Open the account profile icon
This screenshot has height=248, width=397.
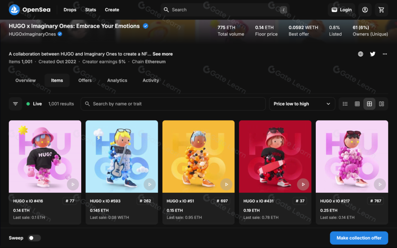[365, 10]
